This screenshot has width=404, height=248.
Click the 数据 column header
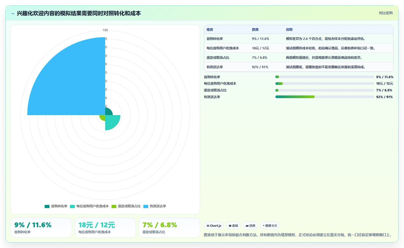pos(255,30)
